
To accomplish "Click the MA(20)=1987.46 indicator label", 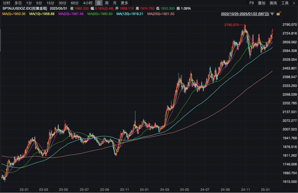I will (x=71, y=14).
